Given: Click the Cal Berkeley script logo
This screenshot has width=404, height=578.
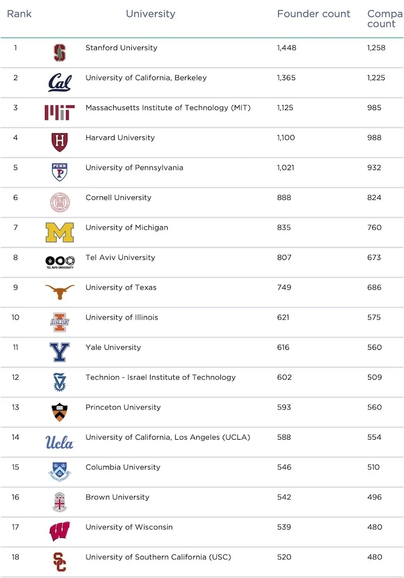Looking at the screenshot, I should click(x=60, y=83).
